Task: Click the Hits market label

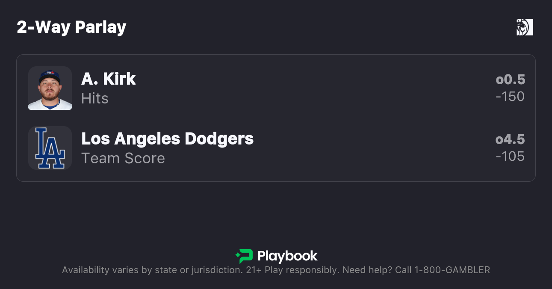Action: [95, 98]
